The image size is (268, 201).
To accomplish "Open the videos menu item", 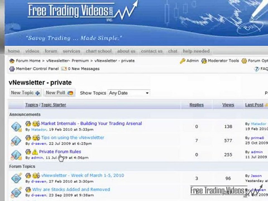I will [x=32, y=51].
